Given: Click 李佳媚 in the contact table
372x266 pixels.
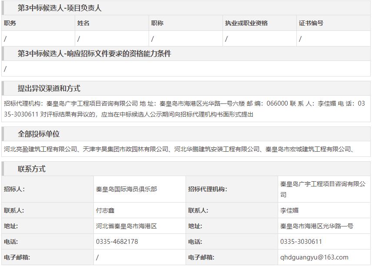Looking at the screenshot, I should pos(289,210).
